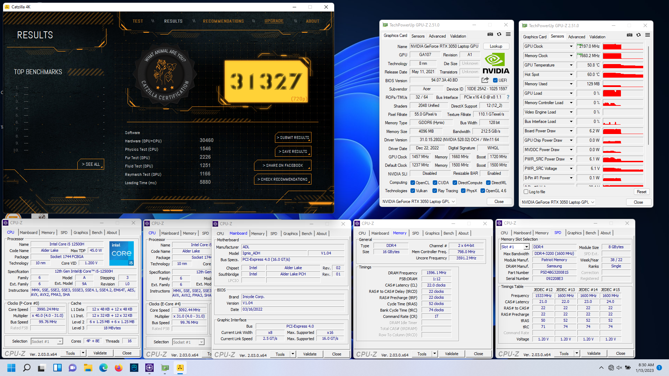This screenshot has height=376, width=669.
Task: Show hidden tray icons chevron
Action: coord(601,368)
